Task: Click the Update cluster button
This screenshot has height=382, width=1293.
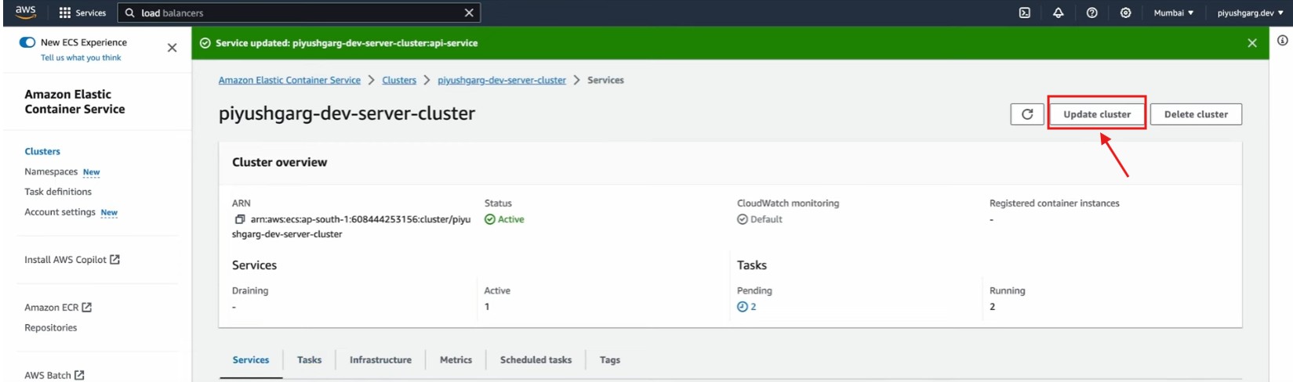Action: click(1096, 114)
